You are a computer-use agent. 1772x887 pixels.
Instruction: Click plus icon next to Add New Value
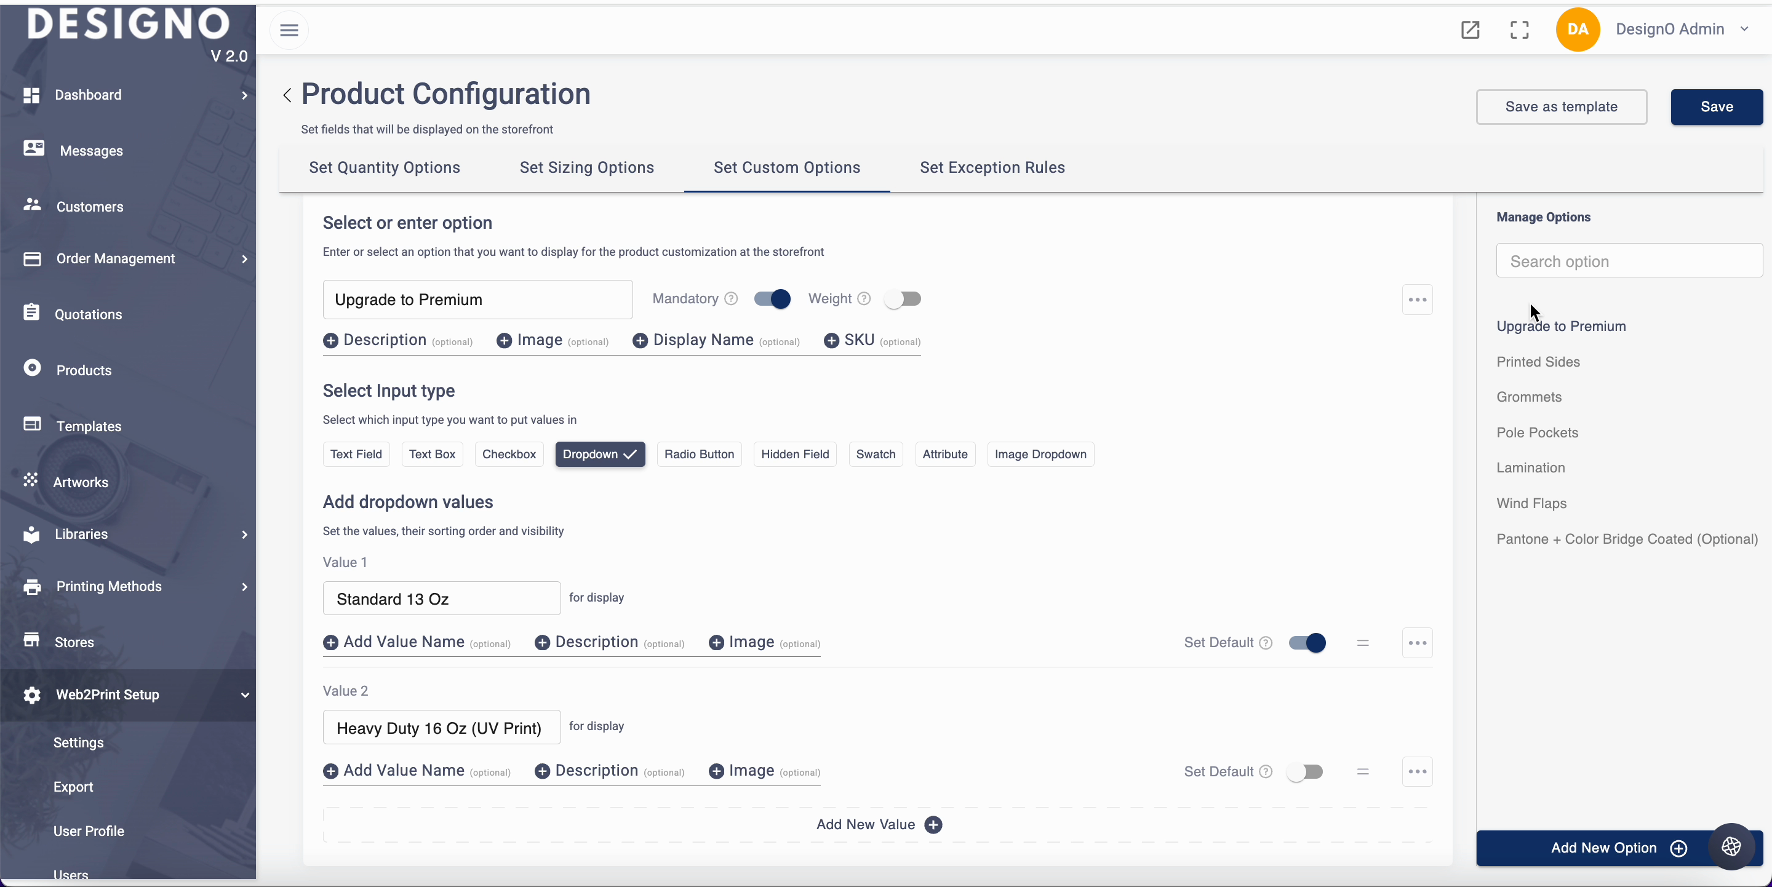[933, 824]
